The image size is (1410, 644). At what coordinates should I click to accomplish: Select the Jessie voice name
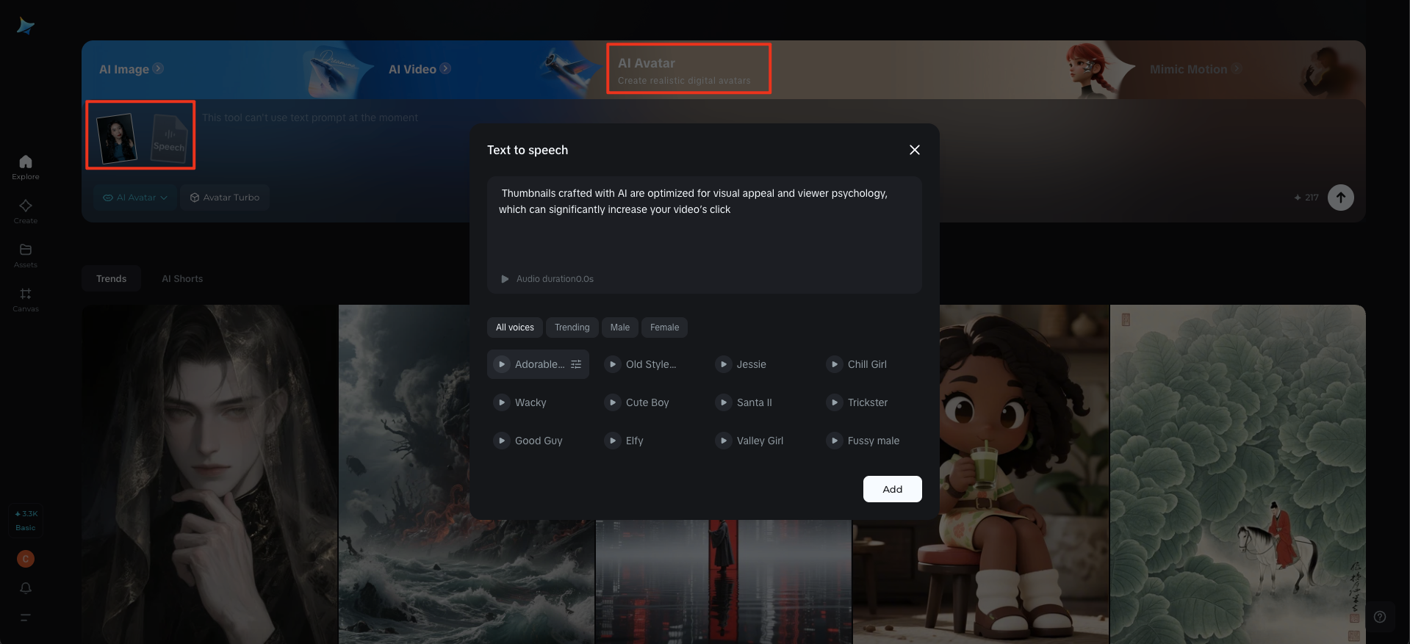[x=752, y=364]
